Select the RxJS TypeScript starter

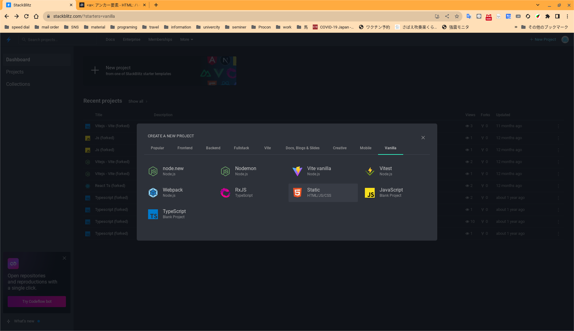251,192
